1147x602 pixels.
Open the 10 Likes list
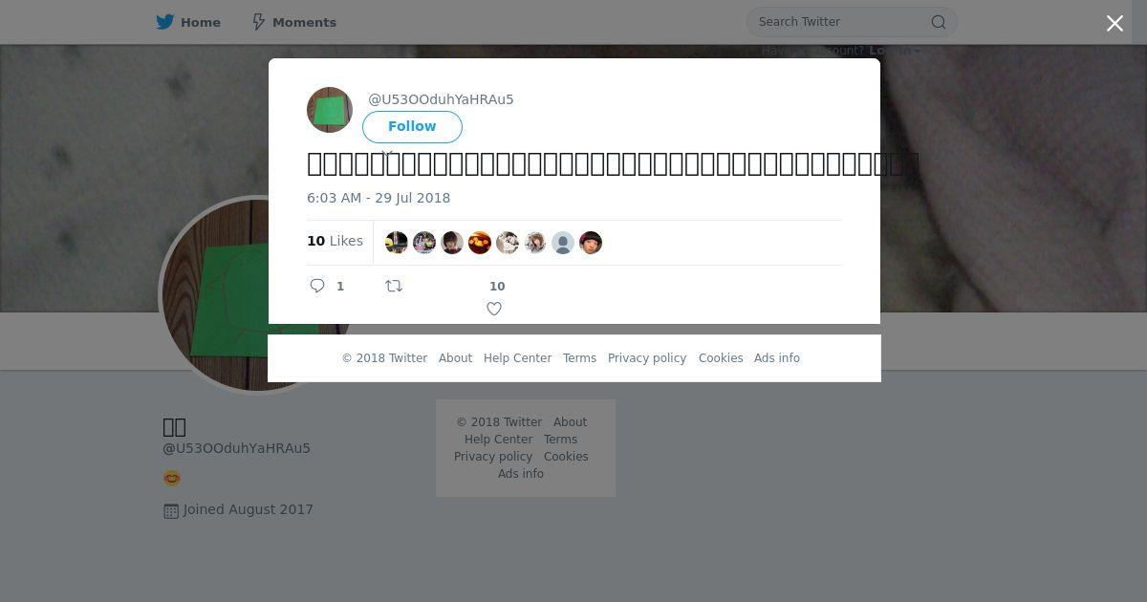[x=335, y=241]
